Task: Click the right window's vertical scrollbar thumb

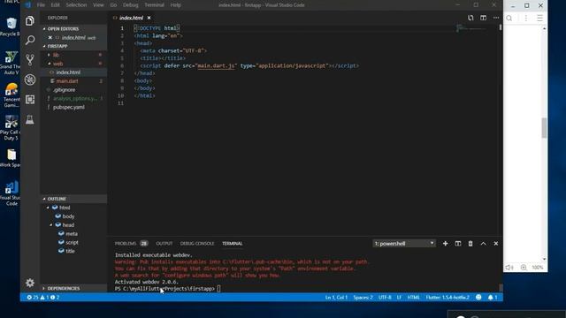Action: (x=544, y=127)
